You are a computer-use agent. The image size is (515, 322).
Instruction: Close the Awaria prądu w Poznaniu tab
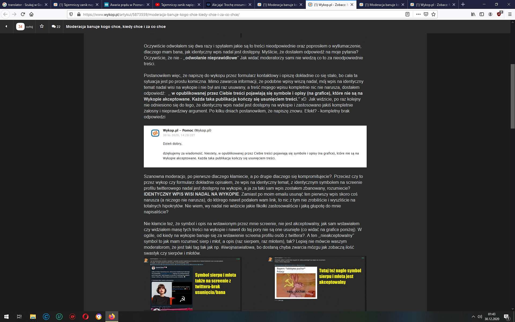(x=148, y=5)
